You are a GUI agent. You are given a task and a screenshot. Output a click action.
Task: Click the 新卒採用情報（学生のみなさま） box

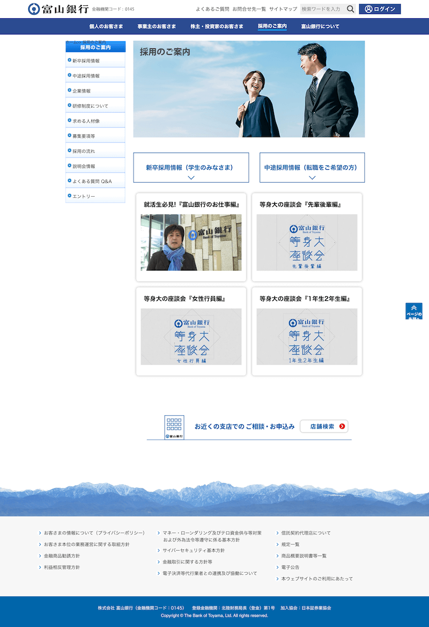click(x=191, y=168)
